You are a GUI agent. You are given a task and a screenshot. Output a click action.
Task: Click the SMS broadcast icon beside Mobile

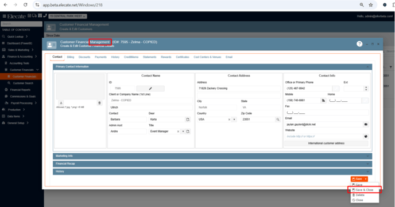pos(323,101)
